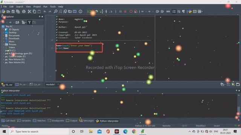Pin the File Explorer panel
Viewport: 241px width, 135px height.
coord(40,16)
